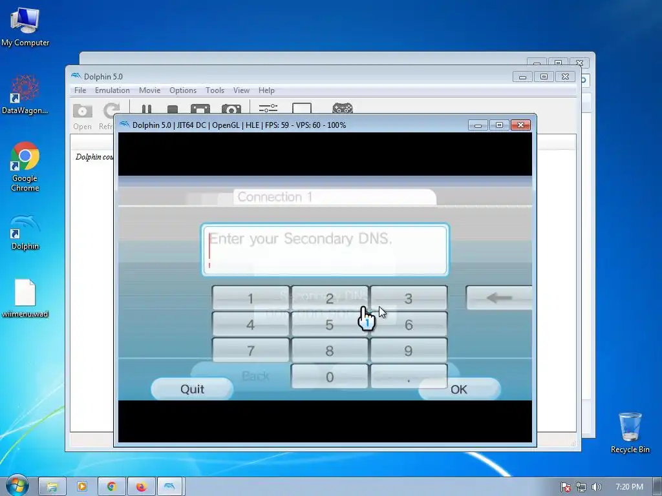
Task: Click the Show Desktop strip beside the clock
Action: [x=657, y=487]
